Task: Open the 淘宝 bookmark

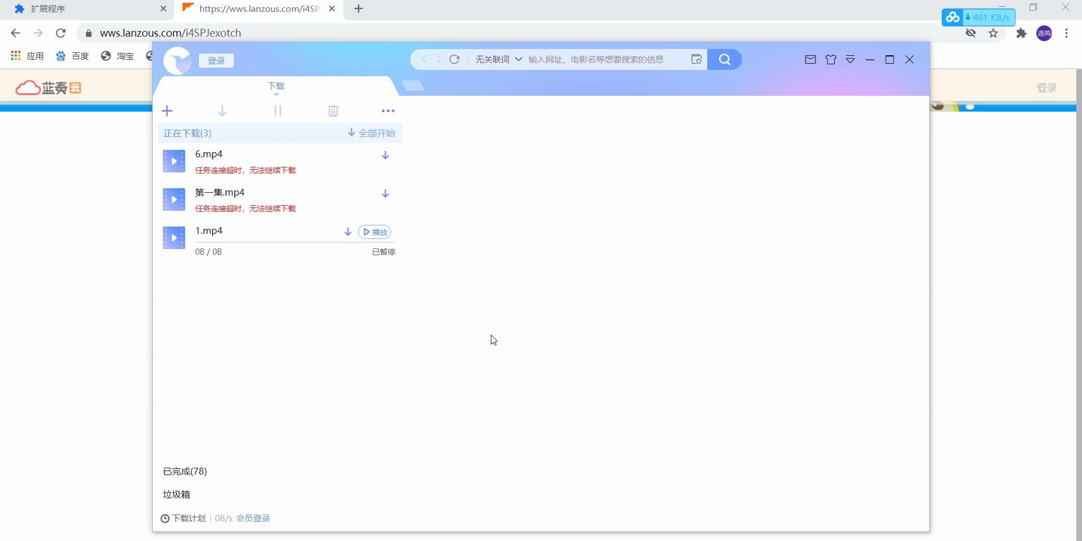Action: point(117,56)
